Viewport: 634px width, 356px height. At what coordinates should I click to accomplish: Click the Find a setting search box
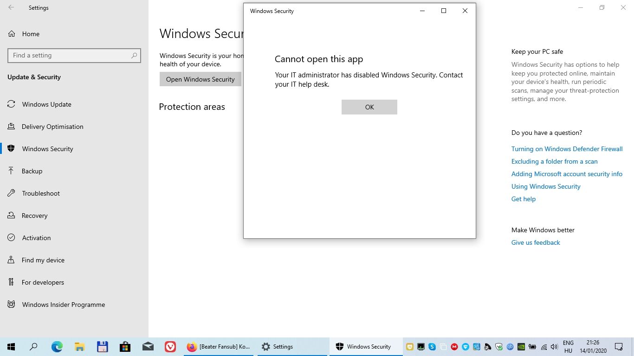[74, 55]
